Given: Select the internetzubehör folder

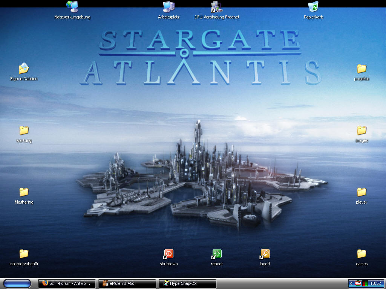Looking at the screenshot, I should [x=24, y=254].
